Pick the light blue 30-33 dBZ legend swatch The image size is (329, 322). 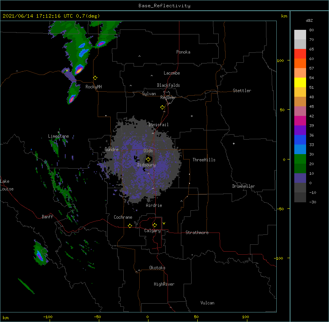[x=300, y=149]
